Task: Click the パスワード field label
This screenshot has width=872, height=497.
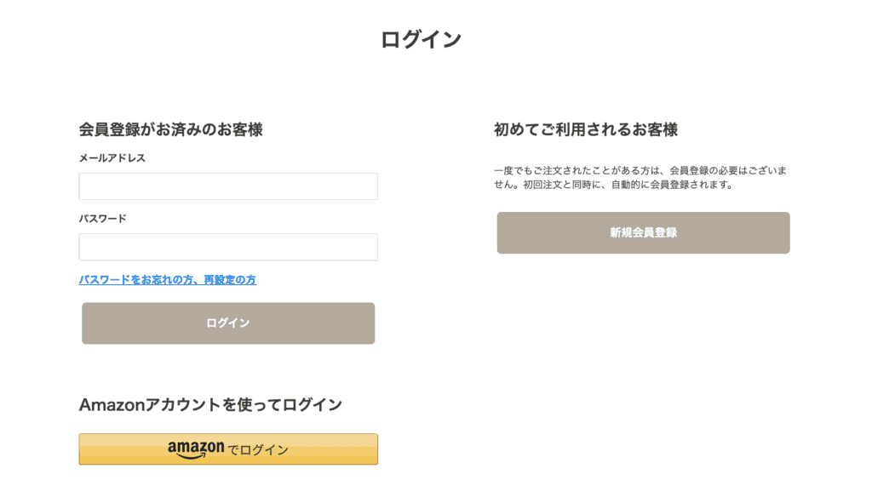Action: point(103,219)
